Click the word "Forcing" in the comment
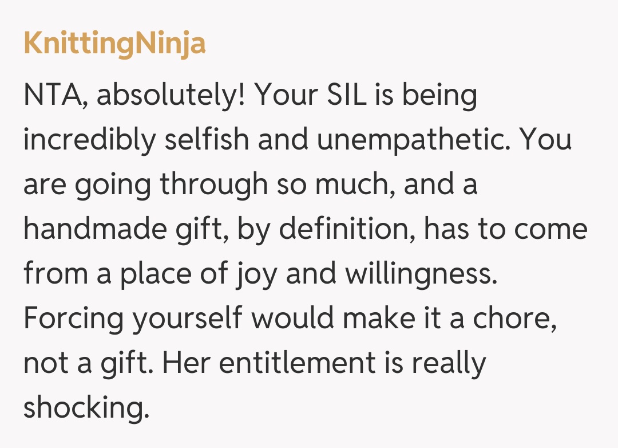The image size is (618, 448). pyautogui.click(x=73, y=318)
